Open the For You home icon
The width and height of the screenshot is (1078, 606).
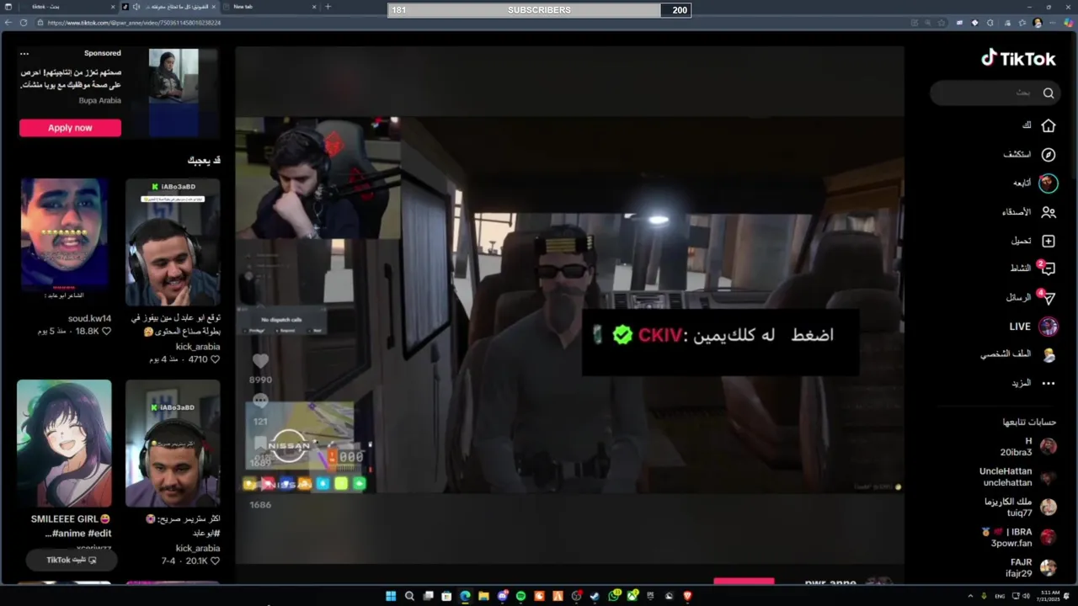click(x=1049, y=125)
